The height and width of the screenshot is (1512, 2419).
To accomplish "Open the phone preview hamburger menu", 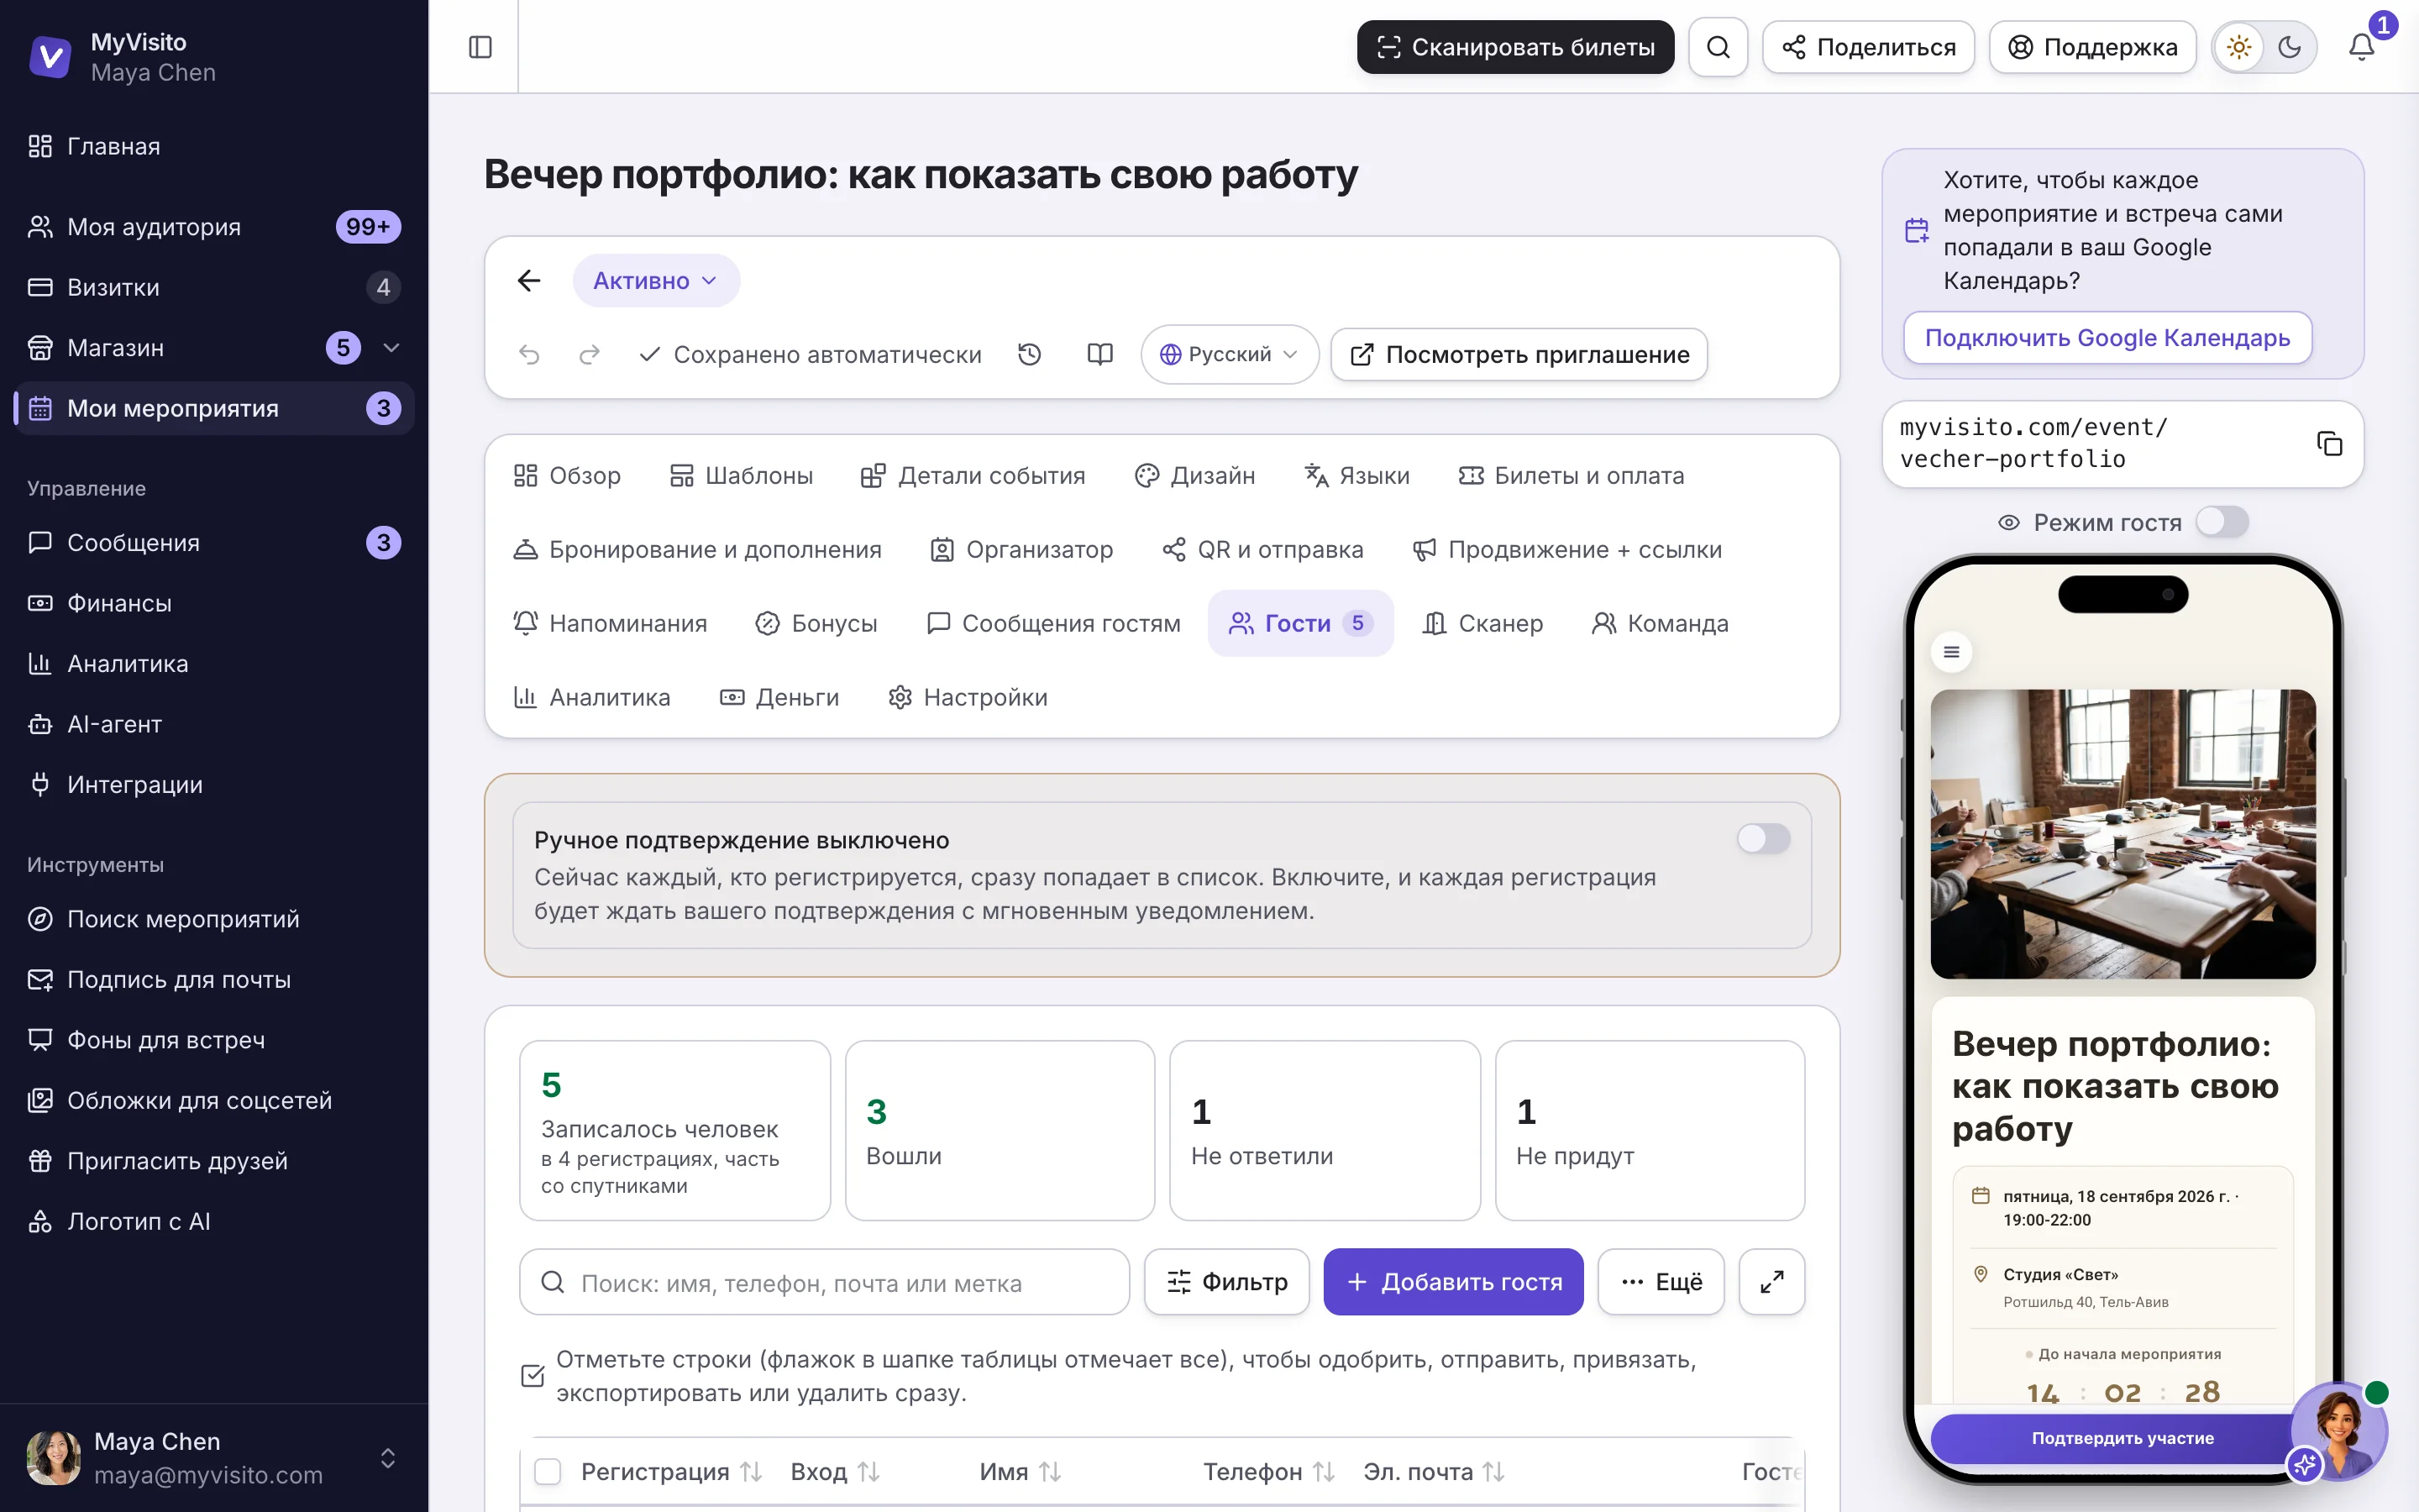I will tap(1950, 652).
